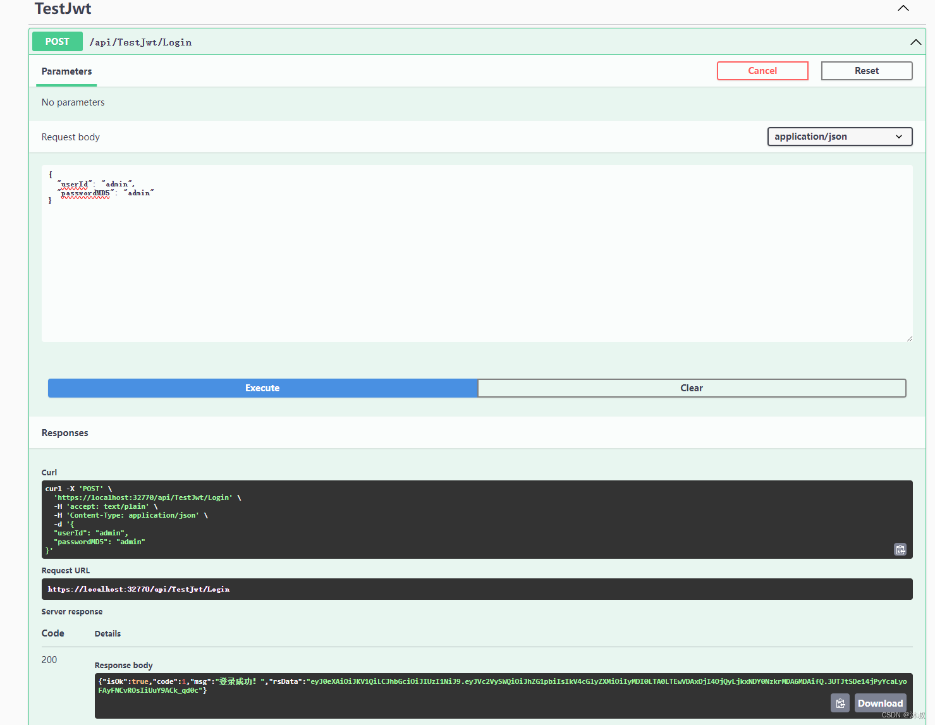Click the "Response body" label

[123, 666]
